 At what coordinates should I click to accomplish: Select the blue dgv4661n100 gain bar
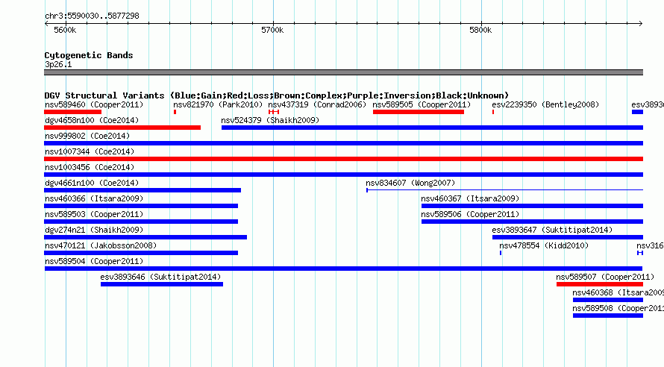tap(142, 190)
